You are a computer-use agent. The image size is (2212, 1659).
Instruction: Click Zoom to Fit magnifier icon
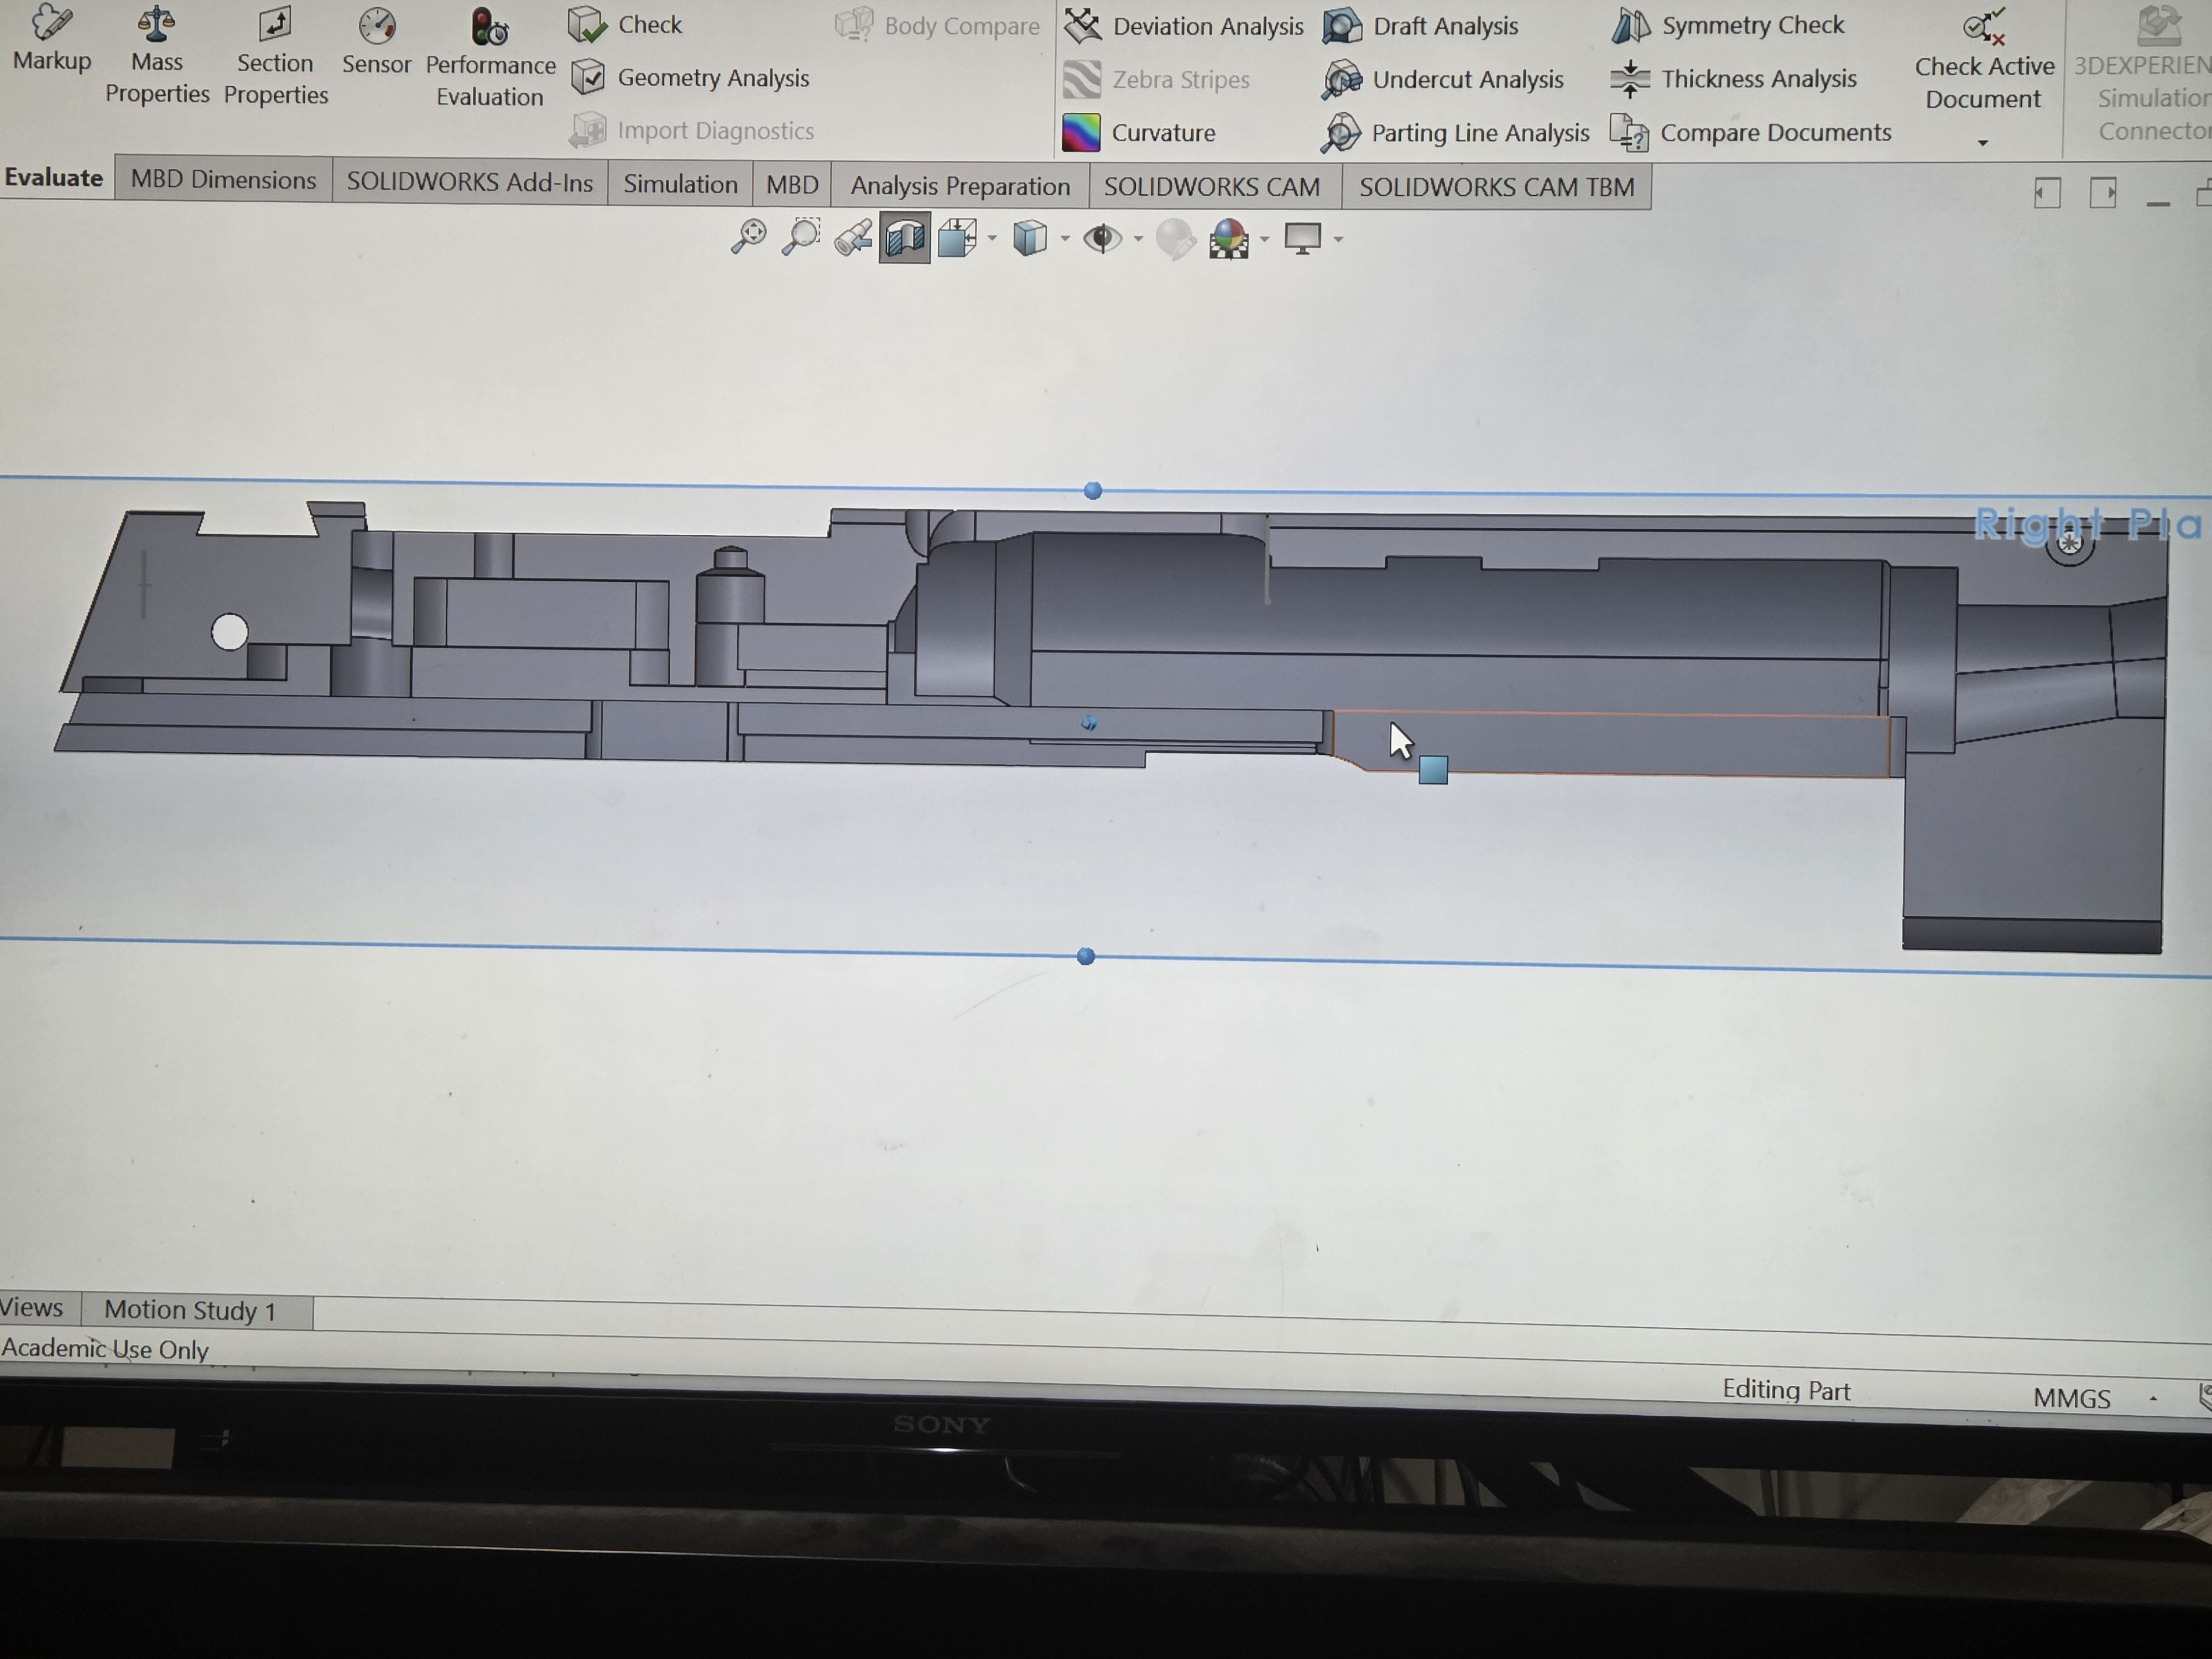click(748, 238)
